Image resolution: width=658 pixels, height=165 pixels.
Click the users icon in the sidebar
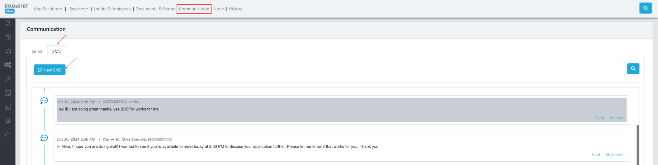click(8, 24)
